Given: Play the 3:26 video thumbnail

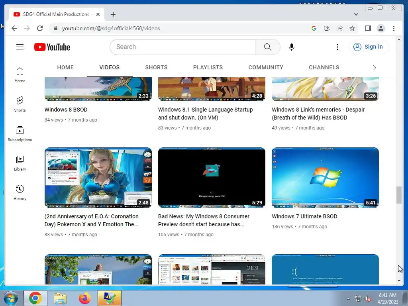Looking at the screenshot, I should [325, 89].
